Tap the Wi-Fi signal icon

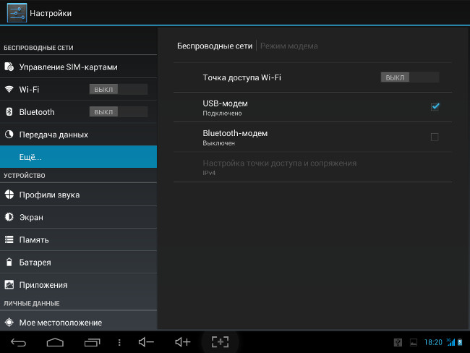[9, 89]
